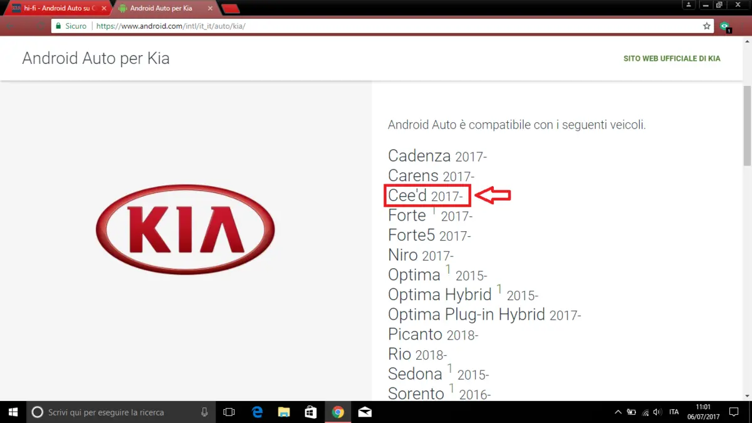The image size is (752, 423).
Task: Launch Microsoft Edge from the taskbar
Action: [257, 412]
